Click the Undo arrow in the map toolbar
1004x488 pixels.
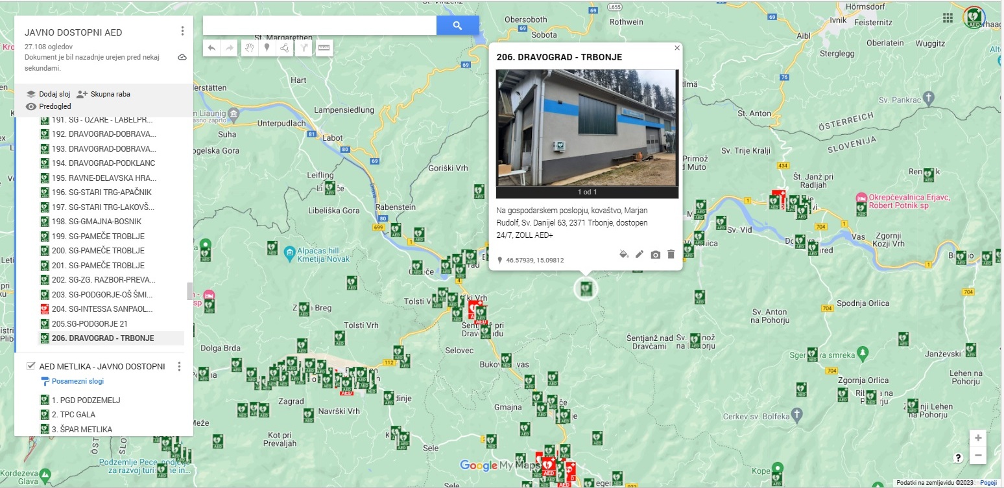(212, 48)
